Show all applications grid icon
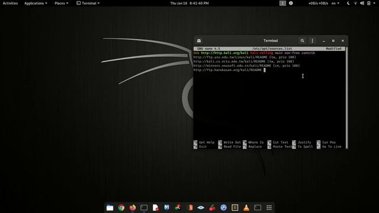 click(269, 208)
